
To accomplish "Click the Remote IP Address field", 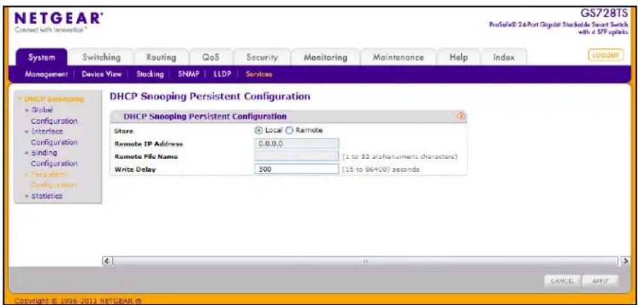I will point(297,144).
